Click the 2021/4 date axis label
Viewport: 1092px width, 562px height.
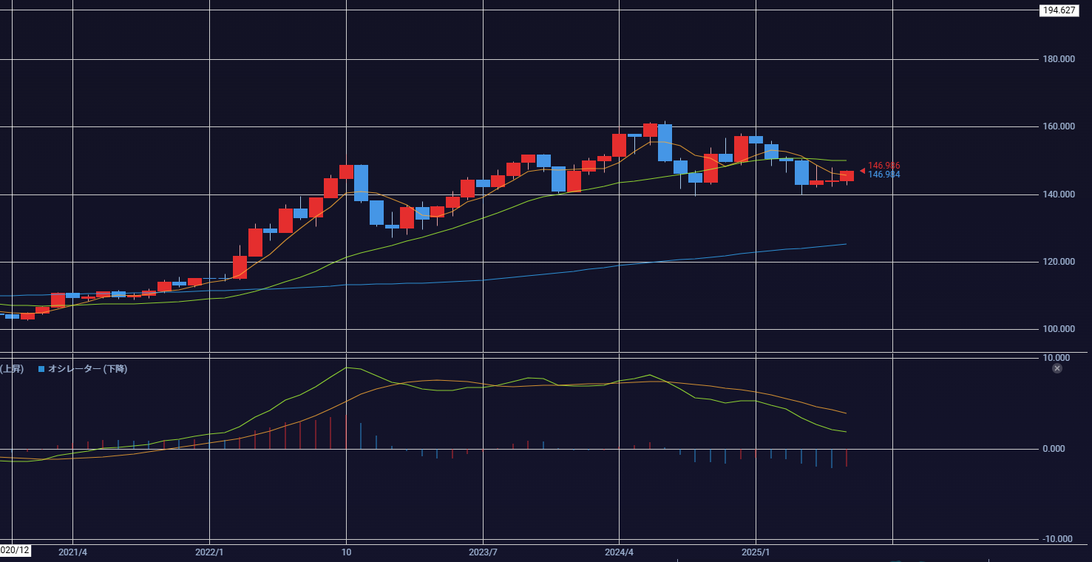pyautogui.click(x=72, y=552)
